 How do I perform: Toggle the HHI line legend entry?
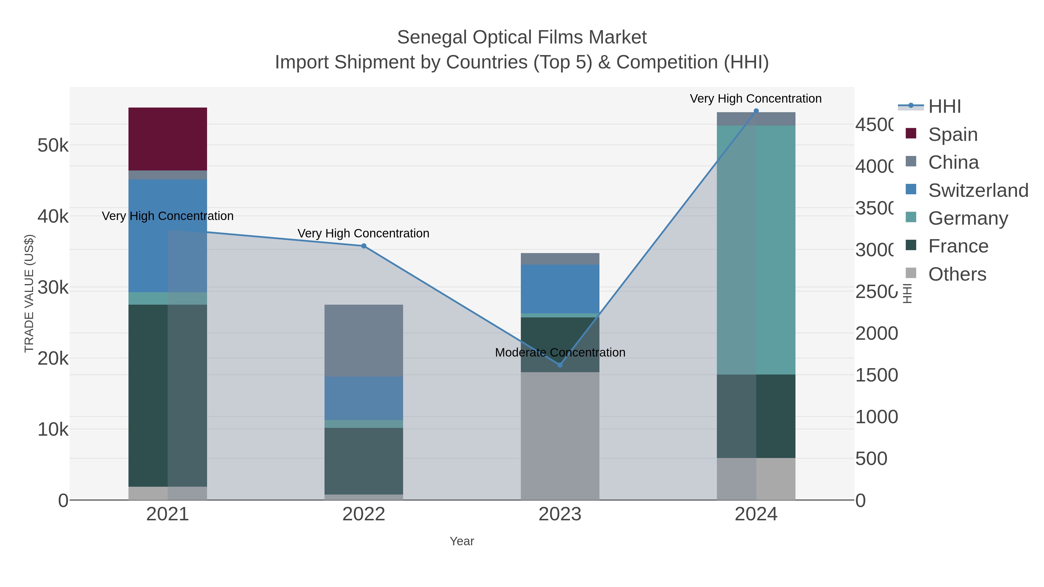pyautogui.click(x=929, y=106)
